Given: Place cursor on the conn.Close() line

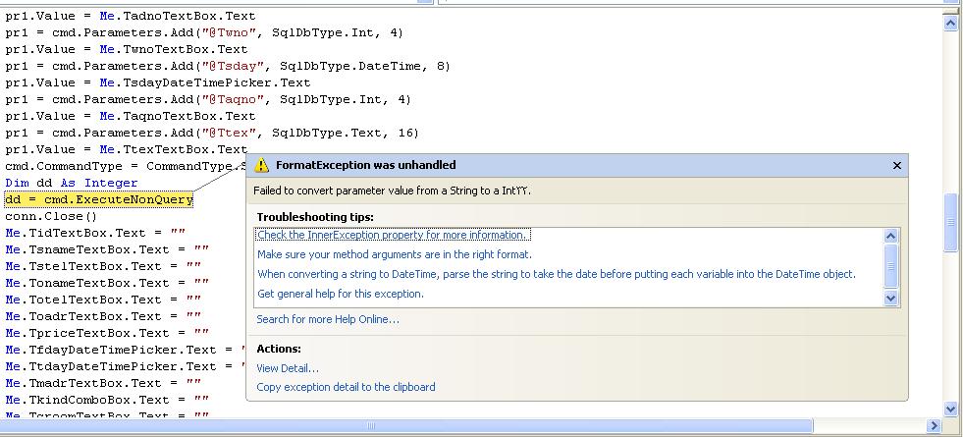Looking at the screenshot, I should [51, 216].
